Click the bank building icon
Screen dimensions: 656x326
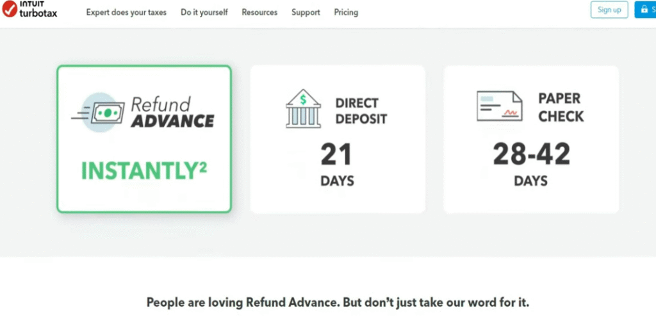[x=303, y=108]
